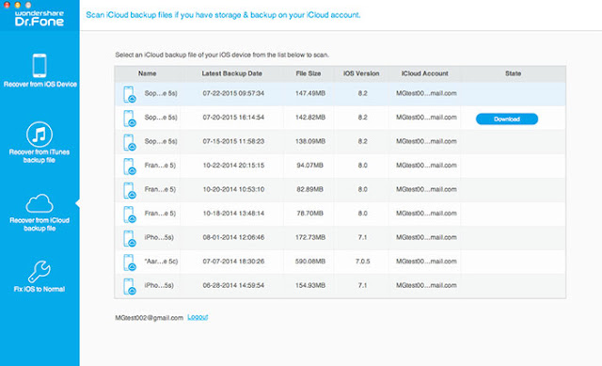Click the Name column header
Image resolution: width=602 pixels, height=366 pixels.
click(x=147, y=73)
